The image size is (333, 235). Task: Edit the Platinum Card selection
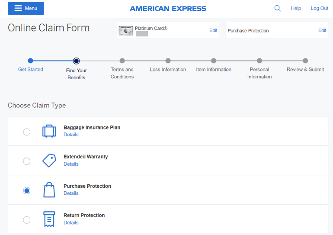pyautogui.click(x=213, y=31)
